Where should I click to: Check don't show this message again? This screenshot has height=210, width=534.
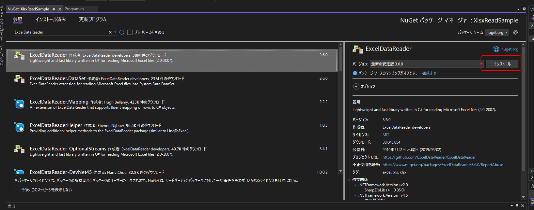17,189
